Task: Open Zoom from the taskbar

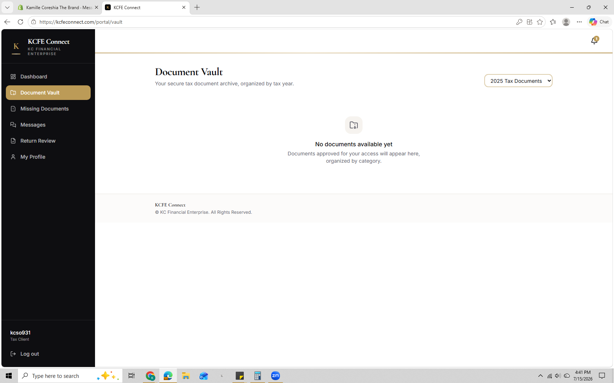Action: tap(276, 376)
